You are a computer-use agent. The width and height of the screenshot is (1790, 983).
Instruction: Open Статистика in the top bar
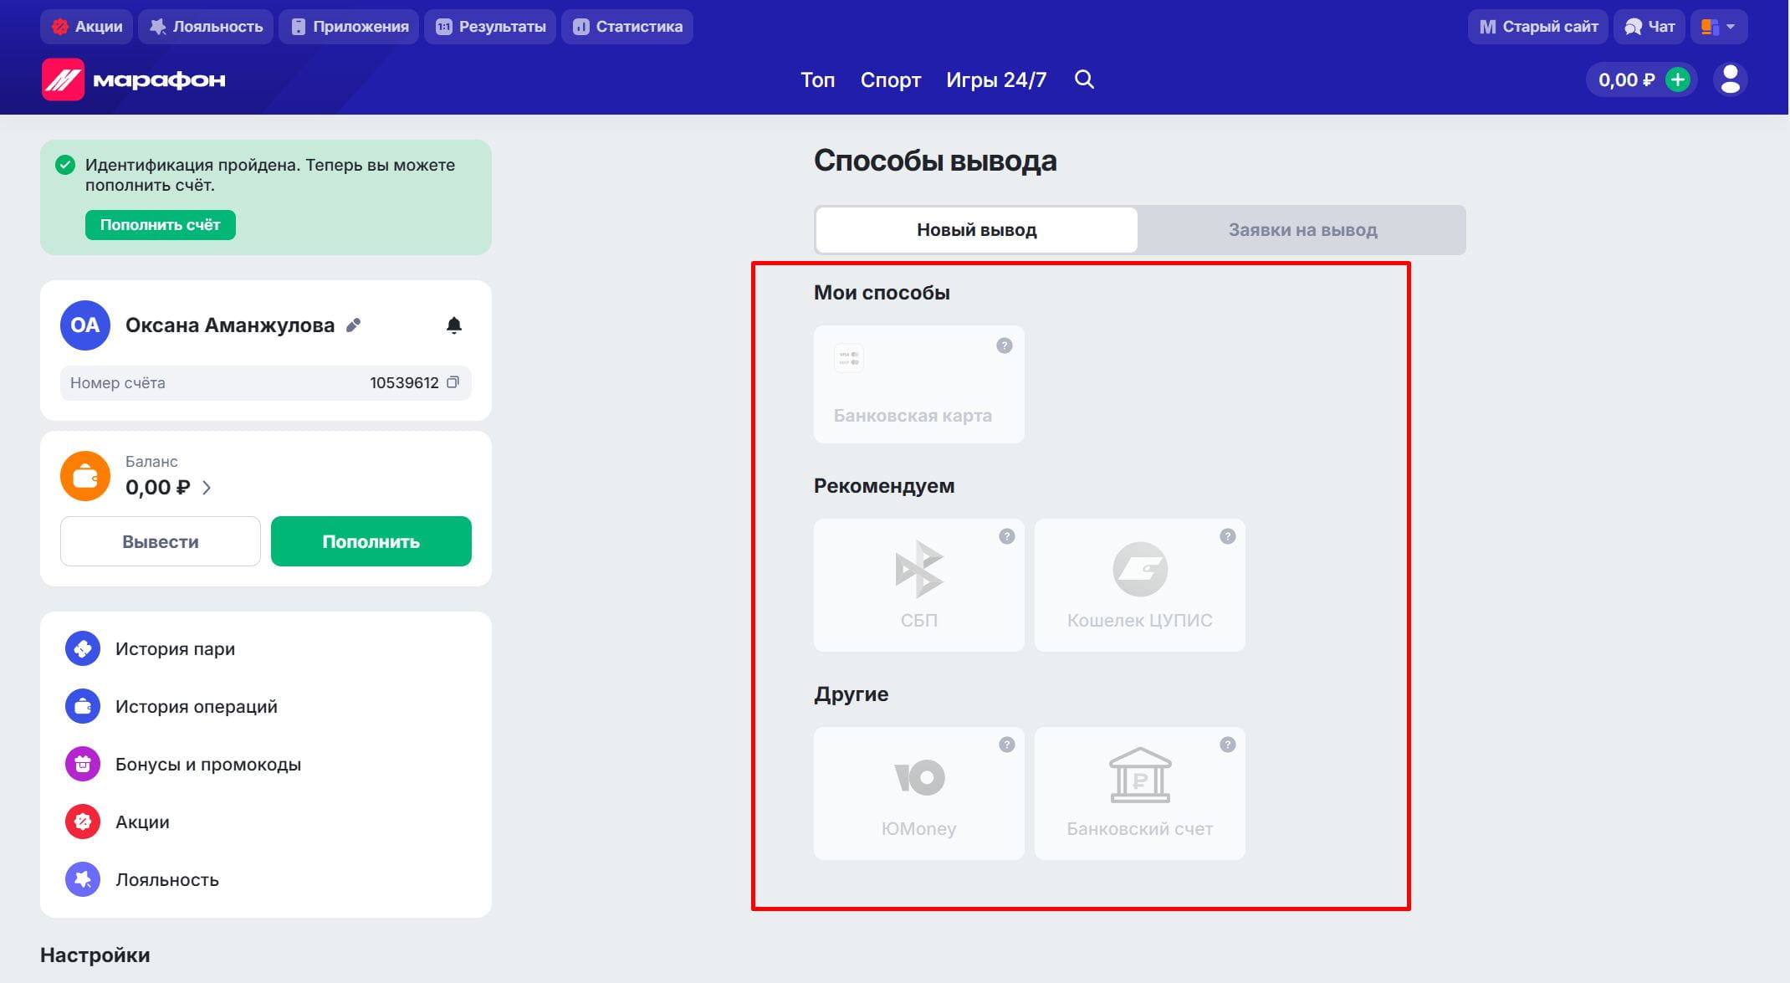(627, 27)
